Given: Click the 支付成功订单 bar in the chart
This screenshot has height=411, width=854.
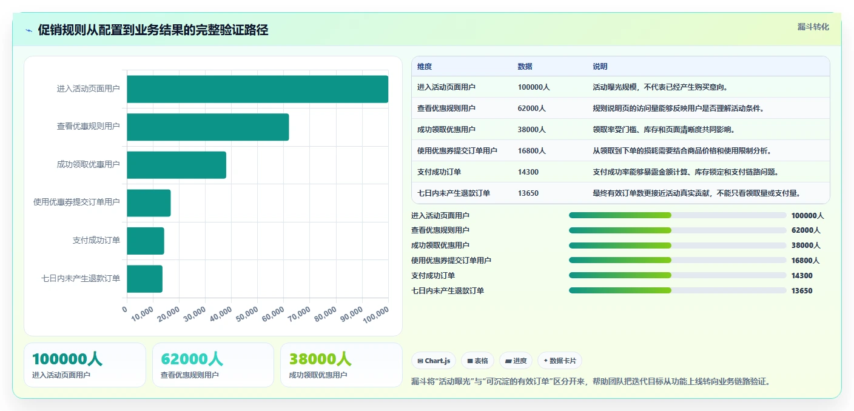Looking at the screenshot, I should 146,241.
